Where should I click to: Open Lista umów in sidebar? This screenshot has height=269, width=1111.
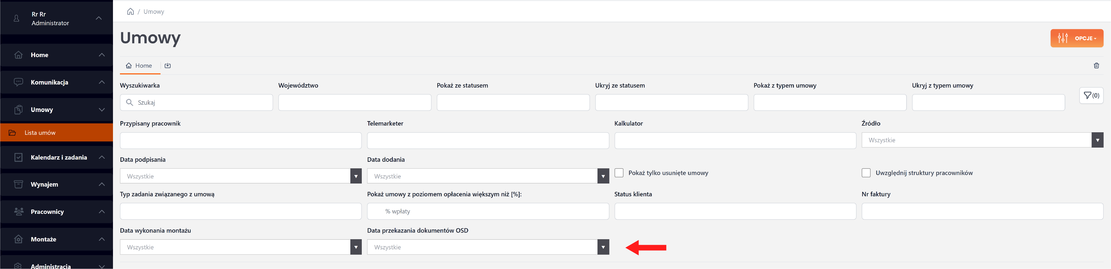point(40,133)
